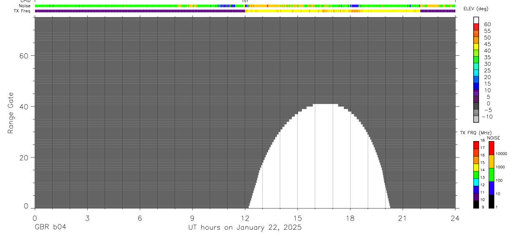Click the '17' value in TX FRQ legend

click(482, 148)
